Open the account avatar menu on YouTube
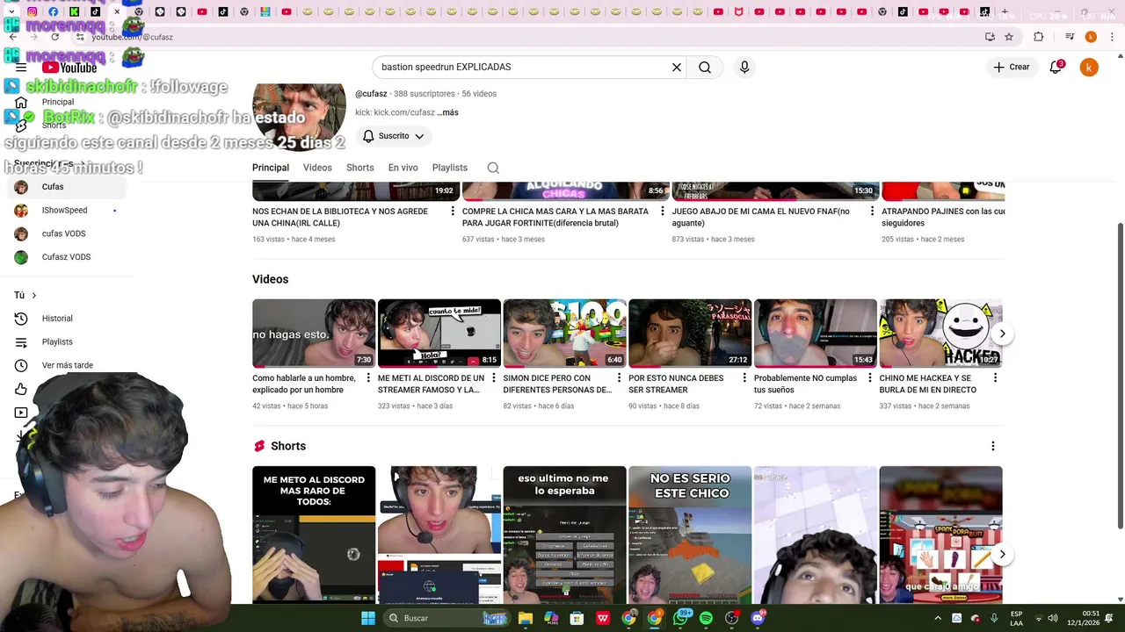The width and height of the screenshot is (1125, 632). pyautogui.click(x=1089, y=68)
